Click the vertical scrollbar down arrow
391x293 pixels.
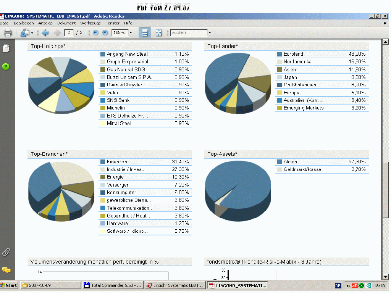tap(386, 277)
